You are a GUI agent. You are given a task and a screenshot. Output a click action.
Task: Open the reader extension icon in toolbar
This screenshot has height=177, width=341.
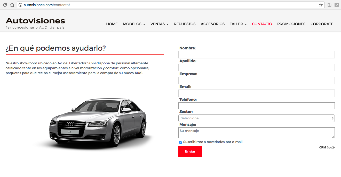tap(329, 5)
